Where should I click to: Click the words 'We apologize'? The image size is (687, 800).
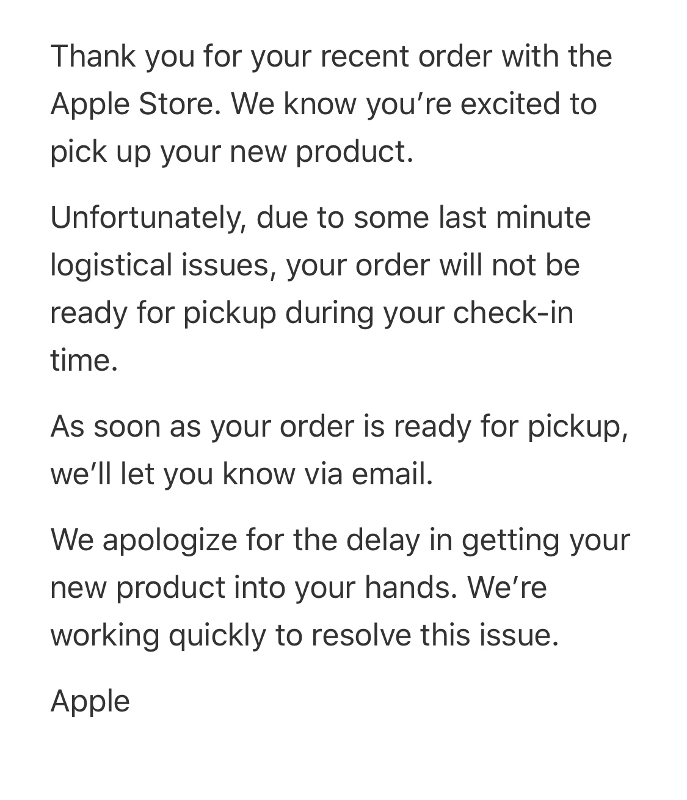point(144,541)
